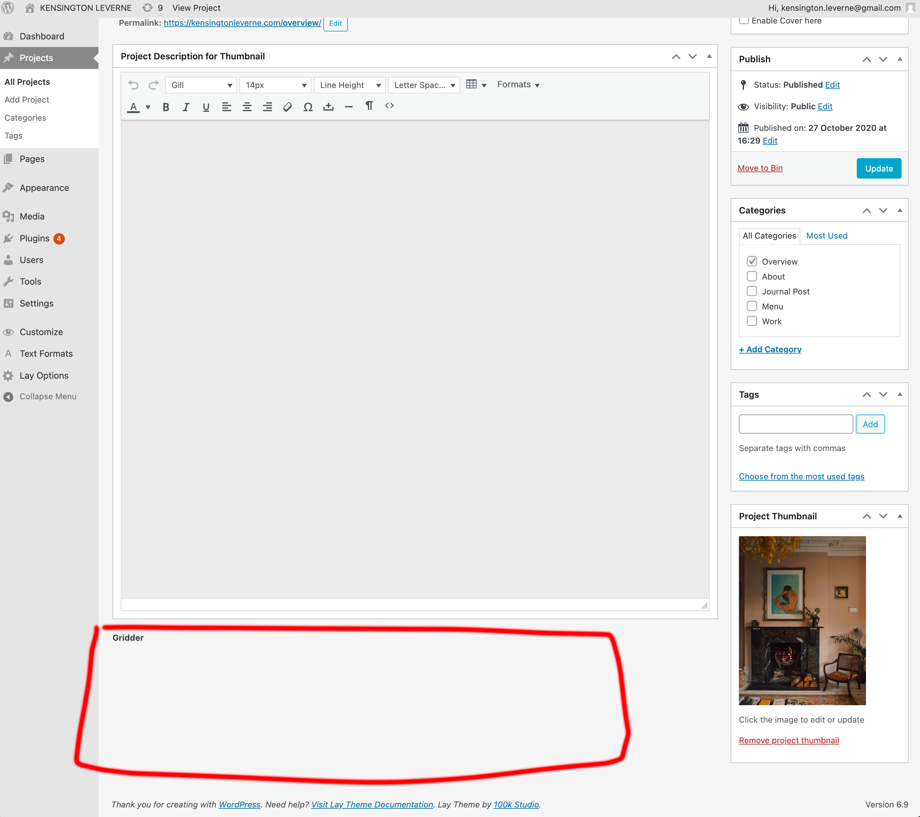
Task: Click the Italic formatting icon
Action: (186, 107)
